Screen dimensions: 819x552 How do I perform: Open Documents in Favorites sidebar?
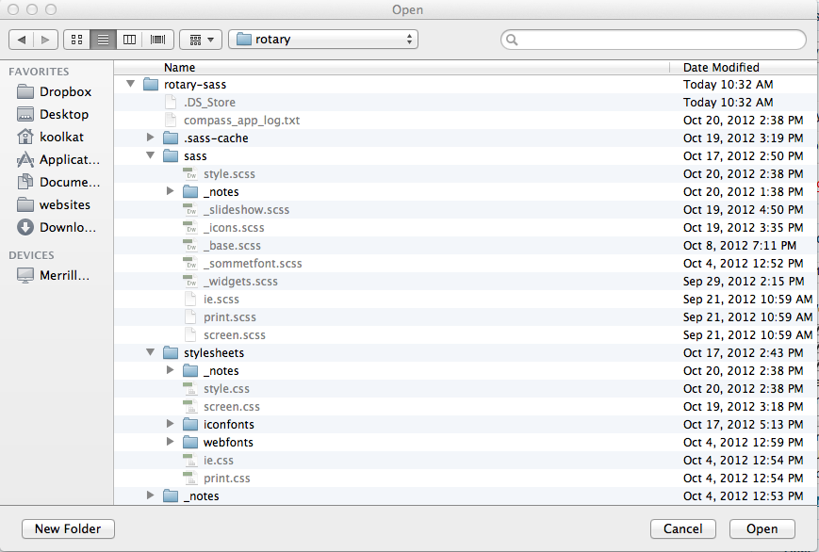[58, 182]
